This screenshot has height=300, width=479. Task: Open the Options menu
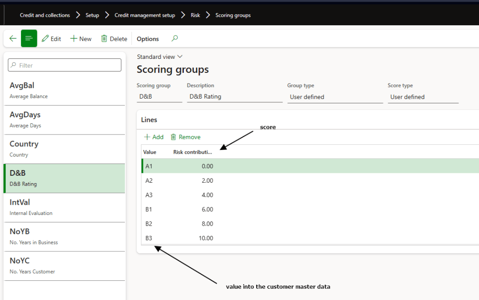tap(147, 39)
